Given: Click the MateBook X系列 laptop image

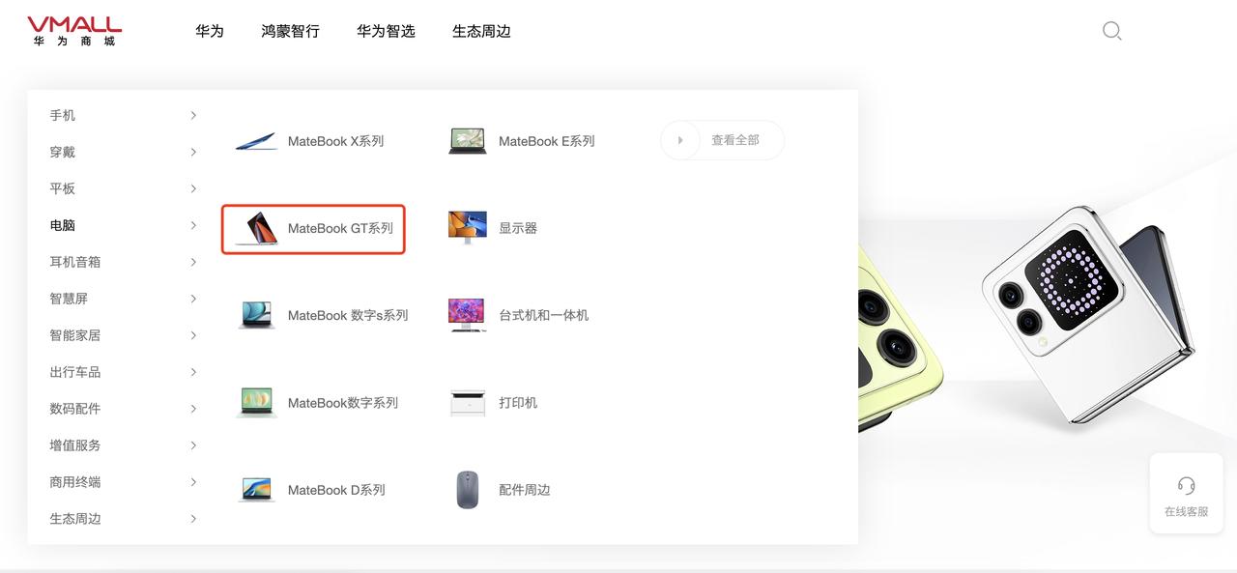Looking at the screenshot, I should click(x=256, y=141).
